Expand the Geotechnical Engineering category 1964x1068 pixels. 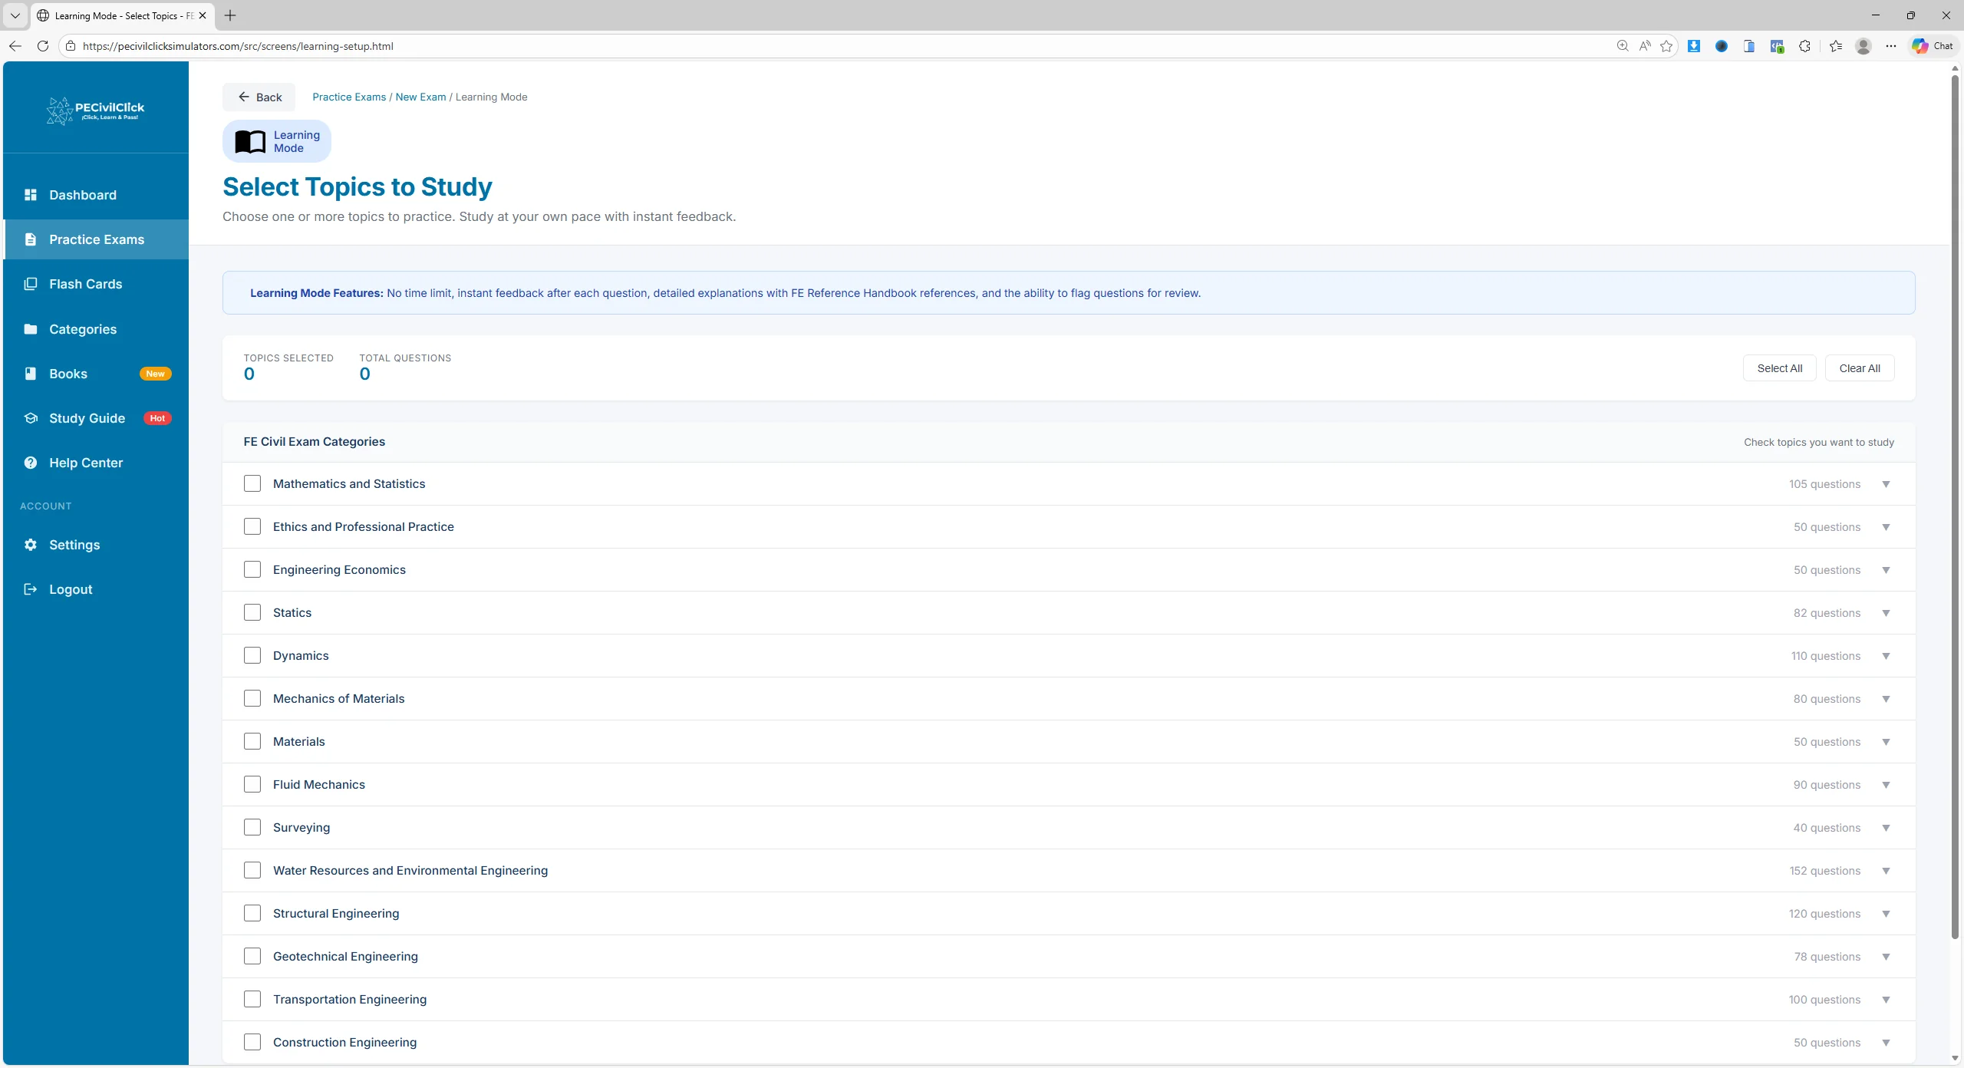click(x=1886, y=956)
